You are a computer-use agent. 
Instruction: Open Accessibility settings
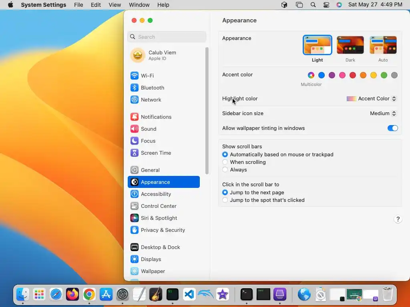pos(164,194)
